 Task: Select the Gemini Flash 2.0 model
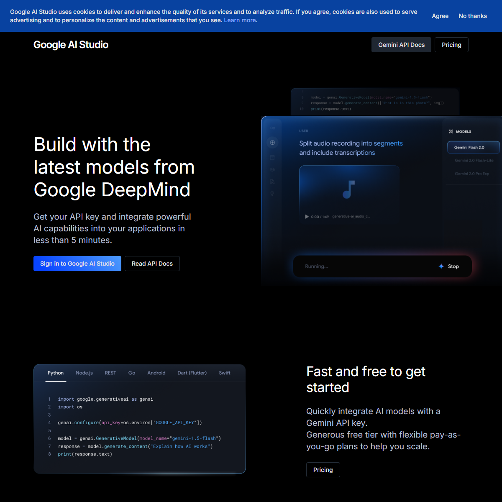474,147
